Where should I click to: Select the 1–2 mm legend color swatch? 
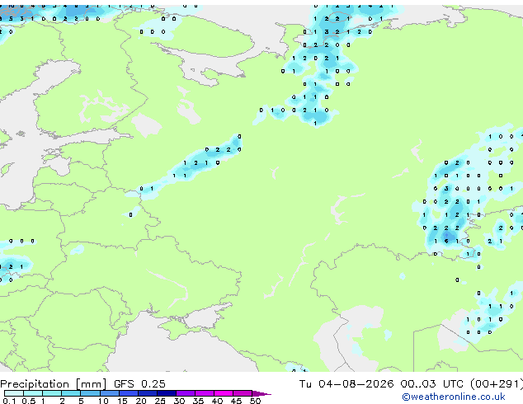52,393
